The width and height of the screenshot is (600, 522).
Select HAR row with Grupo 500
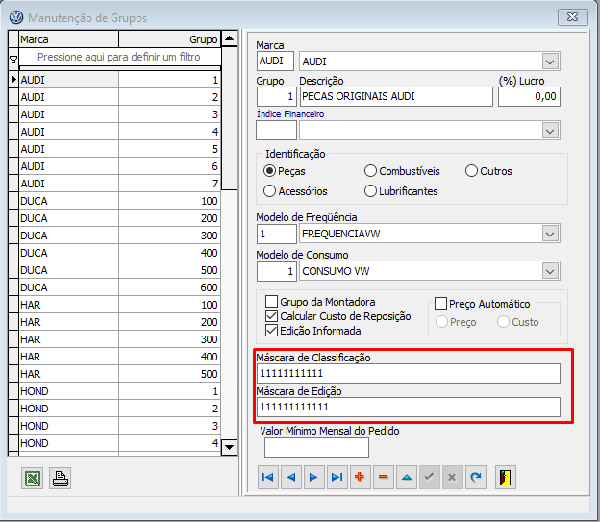(x=120, y=374)
